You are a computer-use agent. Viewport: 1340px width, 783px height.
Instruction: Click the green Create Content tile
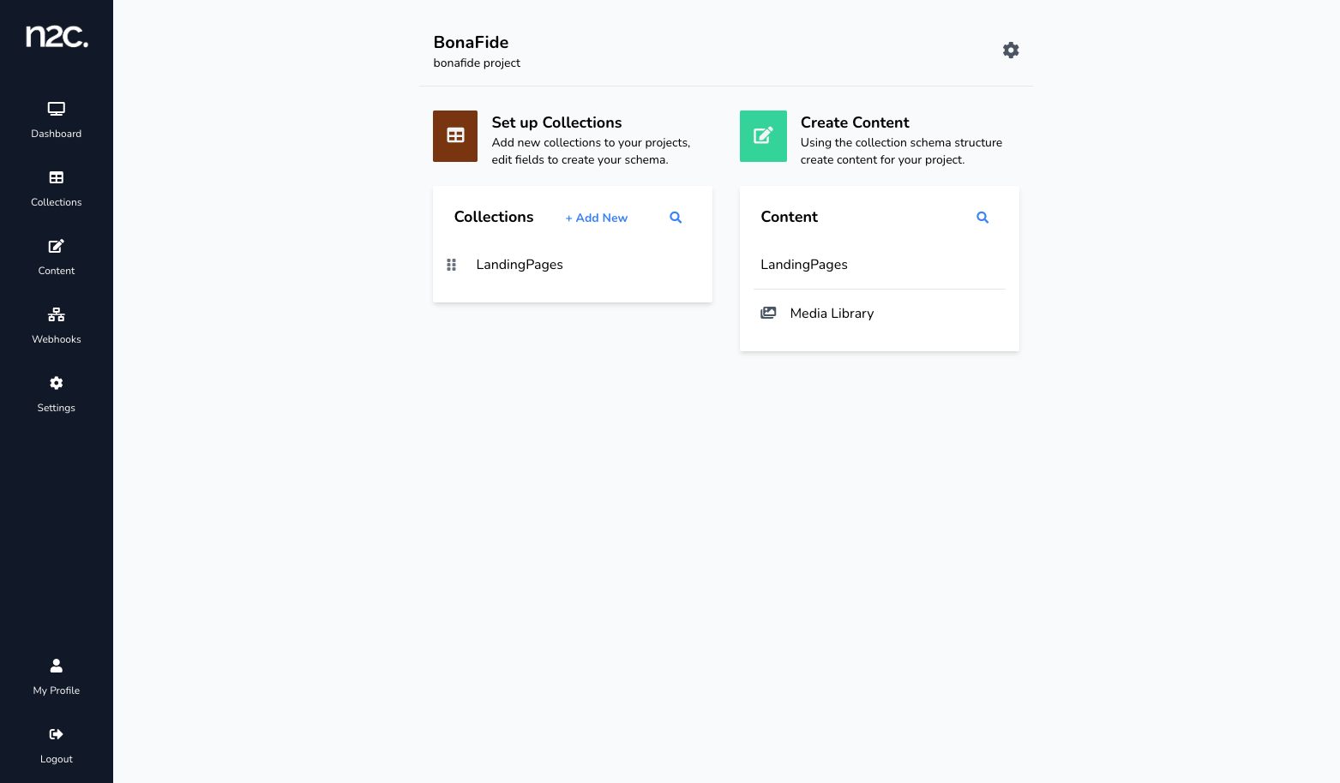[763, 136]
